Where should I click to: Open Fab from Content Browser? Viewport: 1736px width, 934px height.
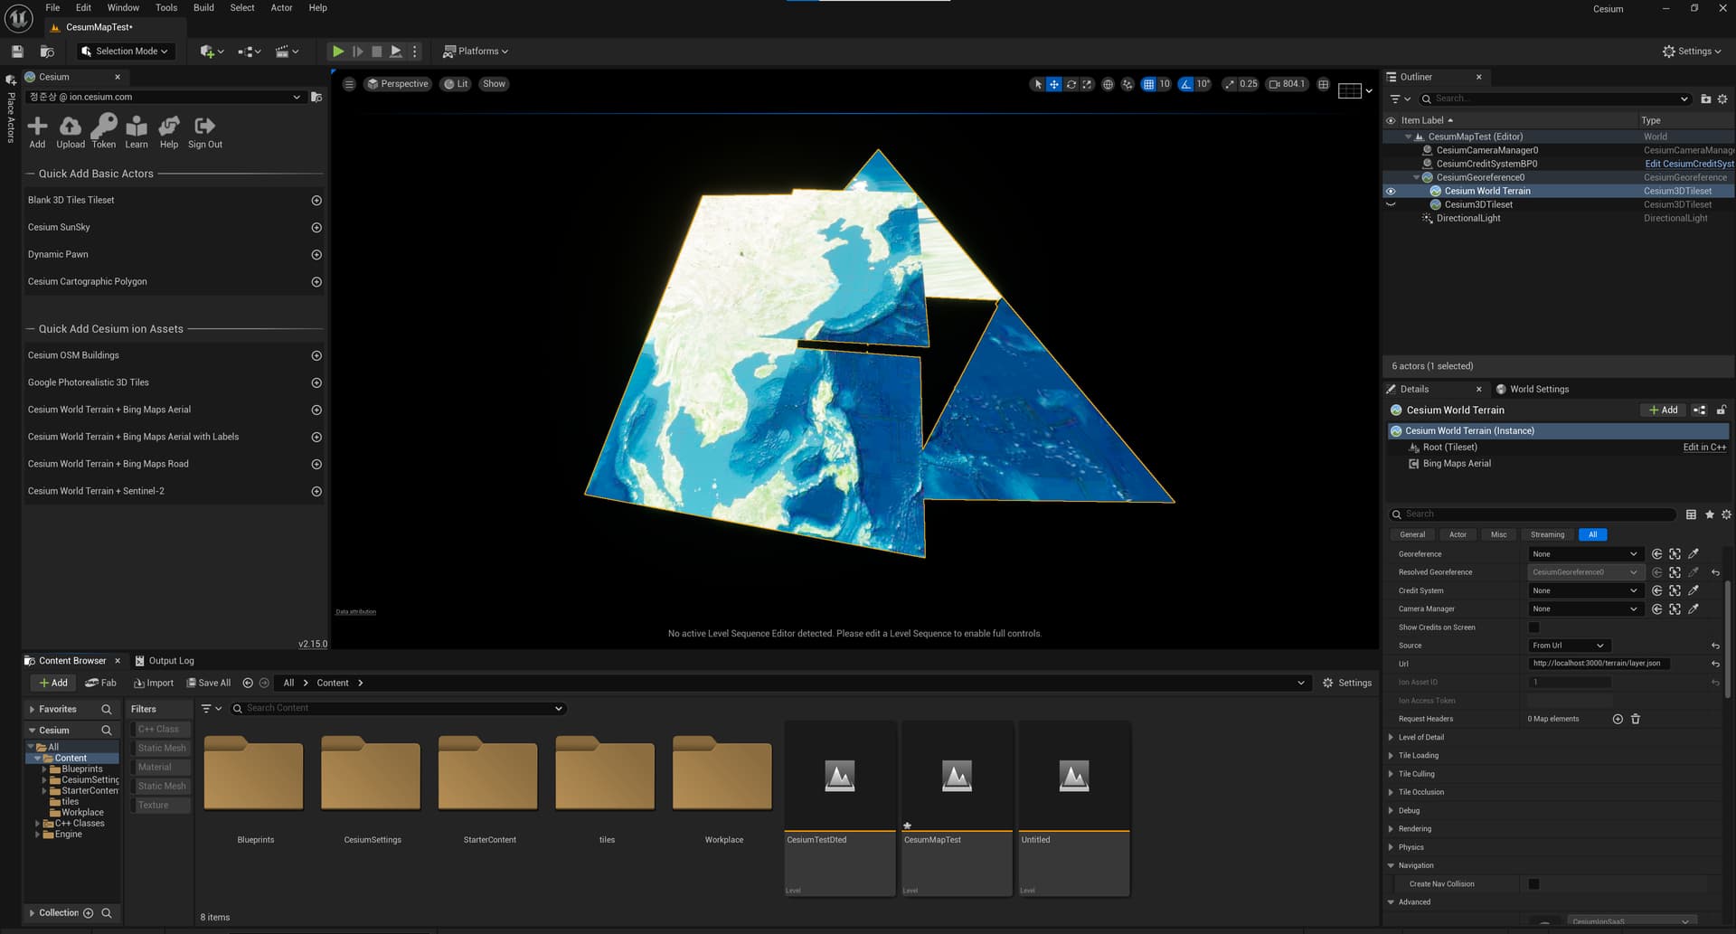click(x=100, y=683)
